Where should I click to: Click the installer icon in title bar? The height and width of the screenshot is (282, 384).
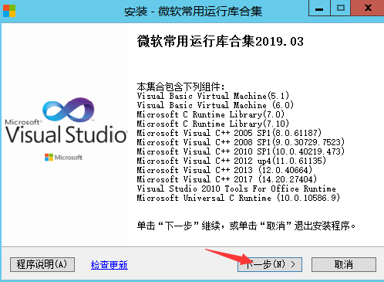[9, 11]
